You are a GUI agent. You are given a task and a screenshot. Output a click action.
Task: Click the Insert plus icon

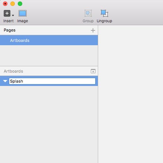click(x=7, y=13)
